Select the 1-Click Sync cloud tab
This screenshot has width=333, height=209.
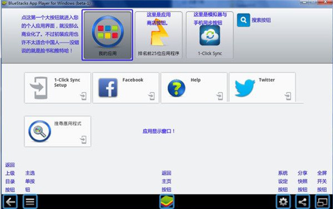click(210, 35)
